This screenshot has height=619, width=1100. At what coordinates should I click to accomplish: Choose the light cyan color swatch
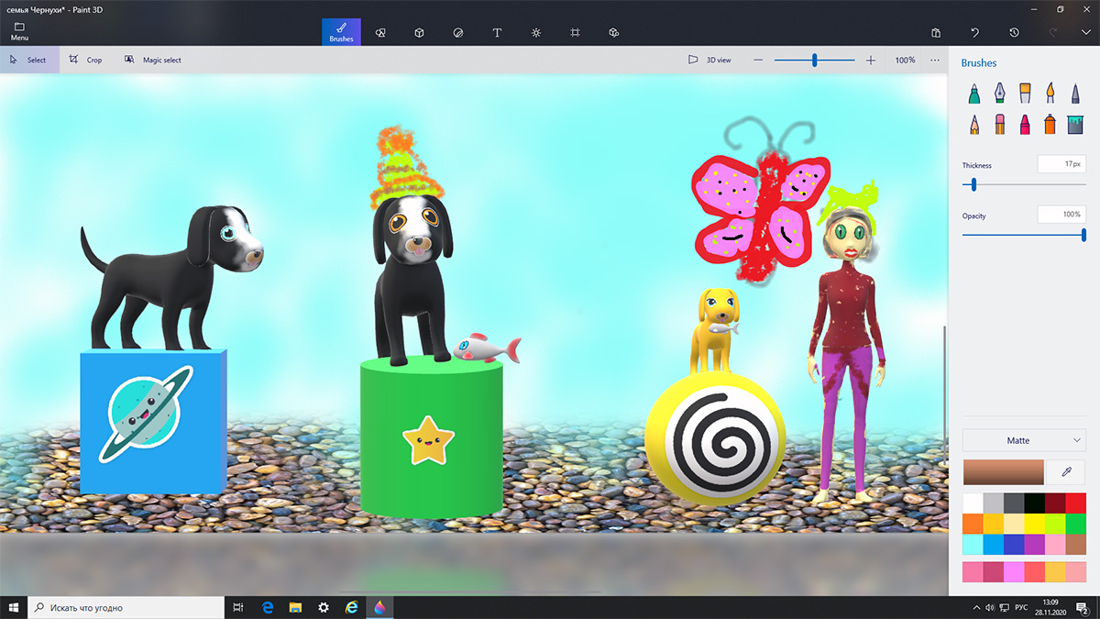coord(973,544)
